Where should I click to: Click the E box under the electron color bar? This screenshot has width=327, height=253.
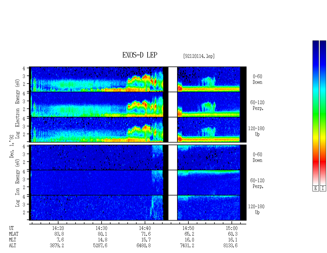(x=315, y=189)
